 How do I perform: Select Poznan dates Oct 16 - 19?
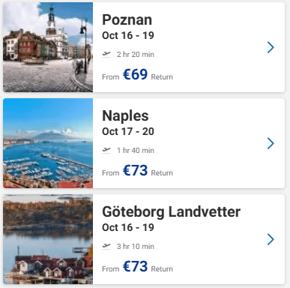(128, 35)
